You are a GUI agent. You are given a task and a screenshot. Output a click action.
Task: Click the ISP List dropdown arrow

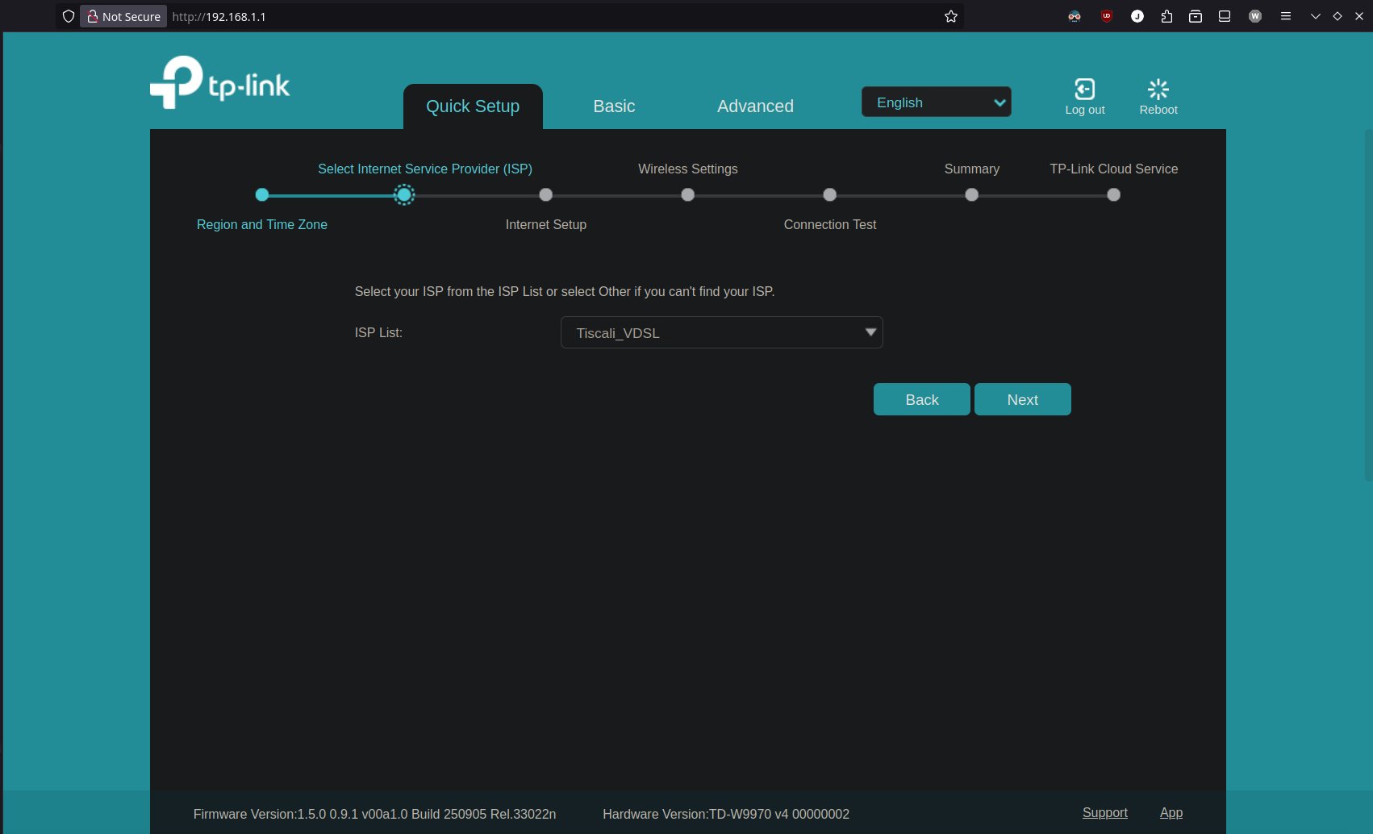pyautogui.click(x=870, y=332)
